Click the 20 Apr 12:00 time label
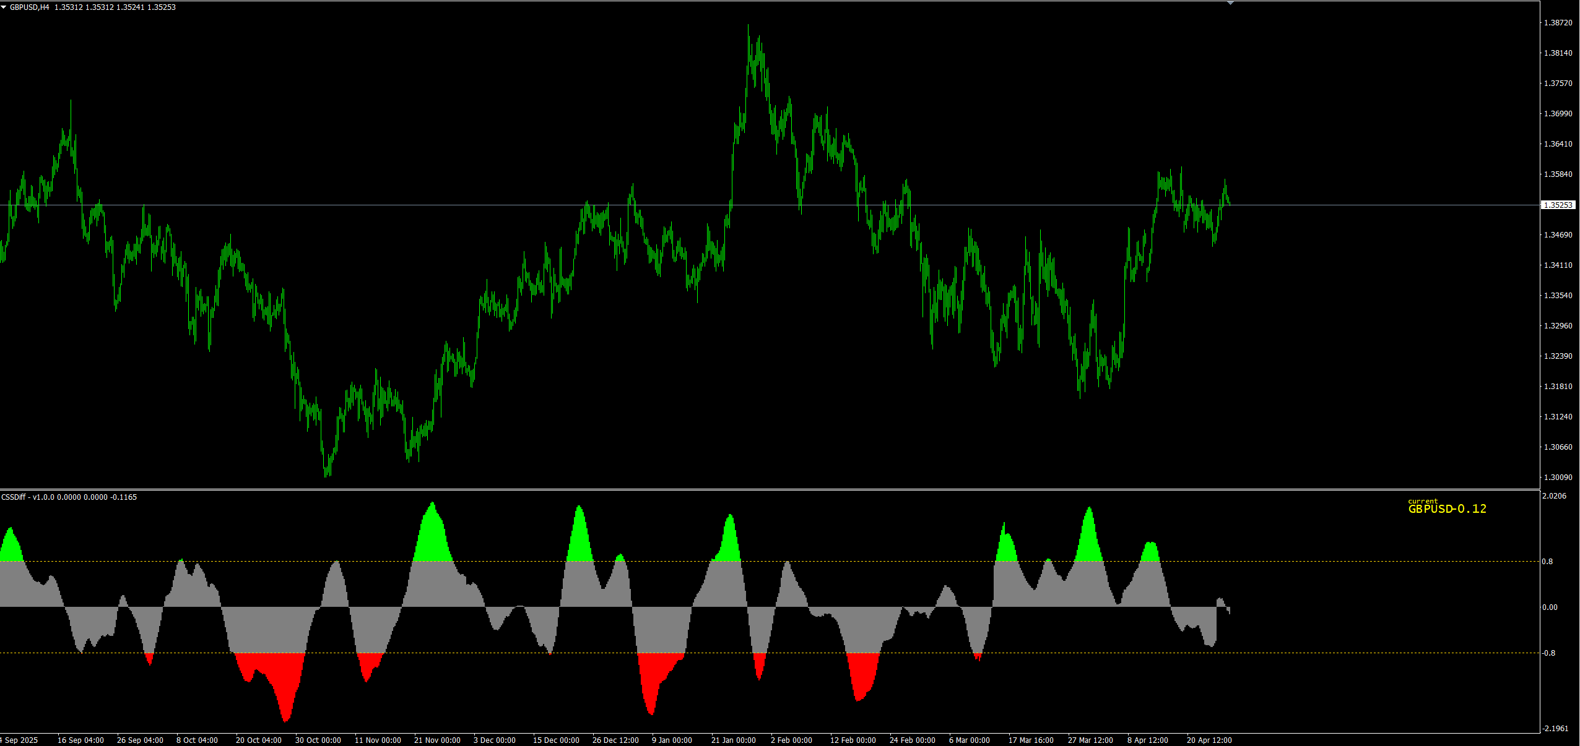The height and width of the screenshot is (746, 1580). 1209,740
